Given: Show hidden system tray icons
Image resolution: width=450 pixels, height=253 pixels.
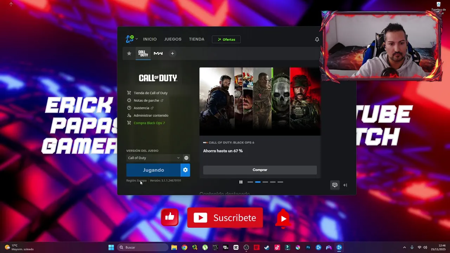Looking at the screenshot, I should pos(404,247).
